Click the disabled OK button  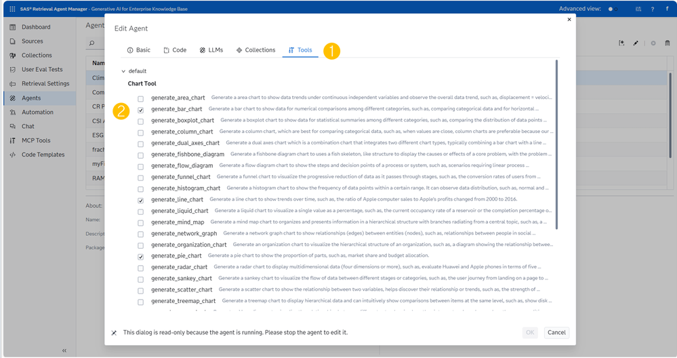click(x=530, y=332)
